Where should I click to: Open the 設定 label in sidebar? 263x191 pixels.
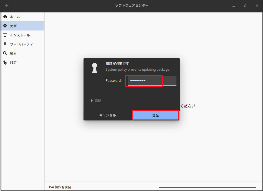point(13,63)
